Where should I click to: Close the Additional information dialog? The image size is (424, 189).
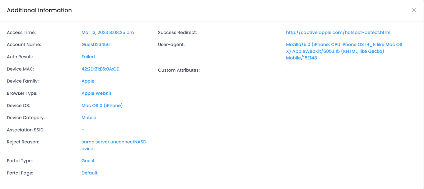[414, 10]
